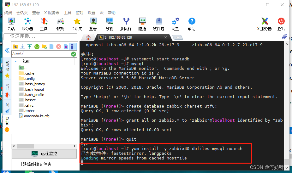Screen dimensions: 292x173
Task: Click the file list horizontal scrollbar thumb
Action: pyautogui.click(x=25, y=146)
